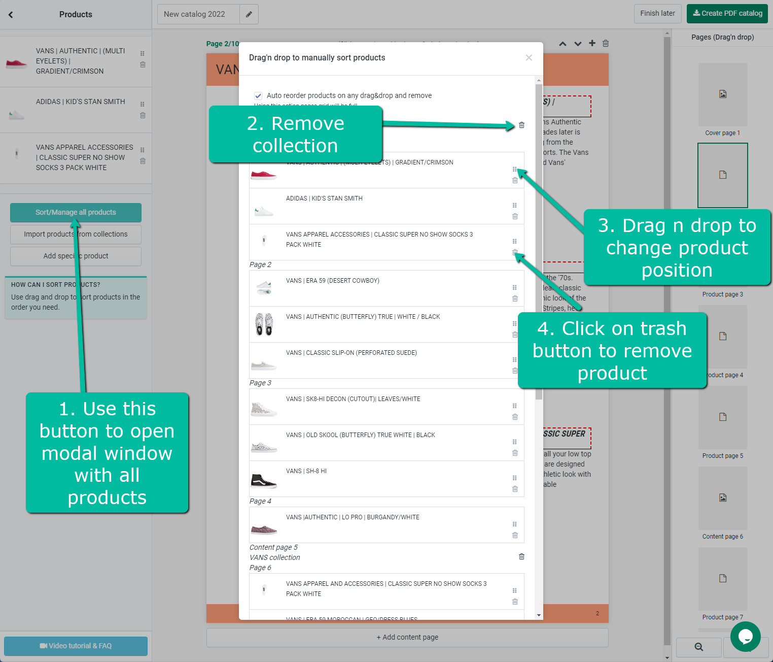Viewport: 773px width, 662px height.
Task: Click Add specific product button
Action: (x=76, y=256)
